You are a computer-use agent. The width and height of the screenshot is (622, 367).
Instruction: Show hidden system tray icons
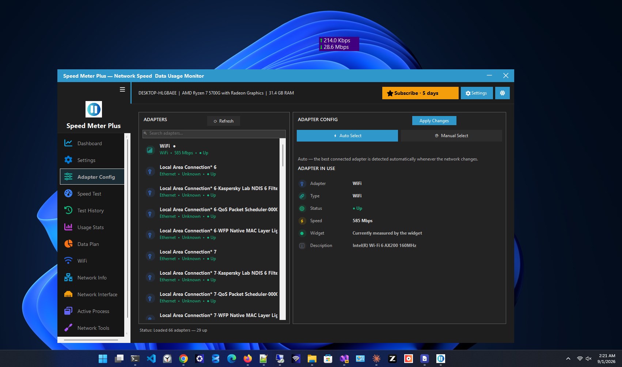point(568,359)
